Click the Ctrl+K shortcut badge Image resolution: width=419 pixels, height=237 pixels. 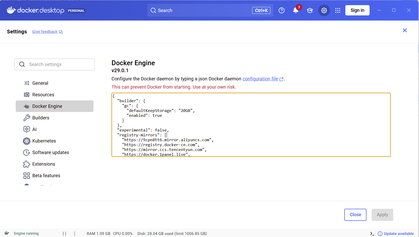261,11
